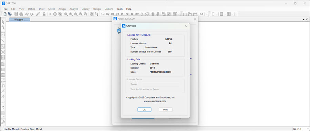Click the Redo arrow icon

tap(32, 14)
